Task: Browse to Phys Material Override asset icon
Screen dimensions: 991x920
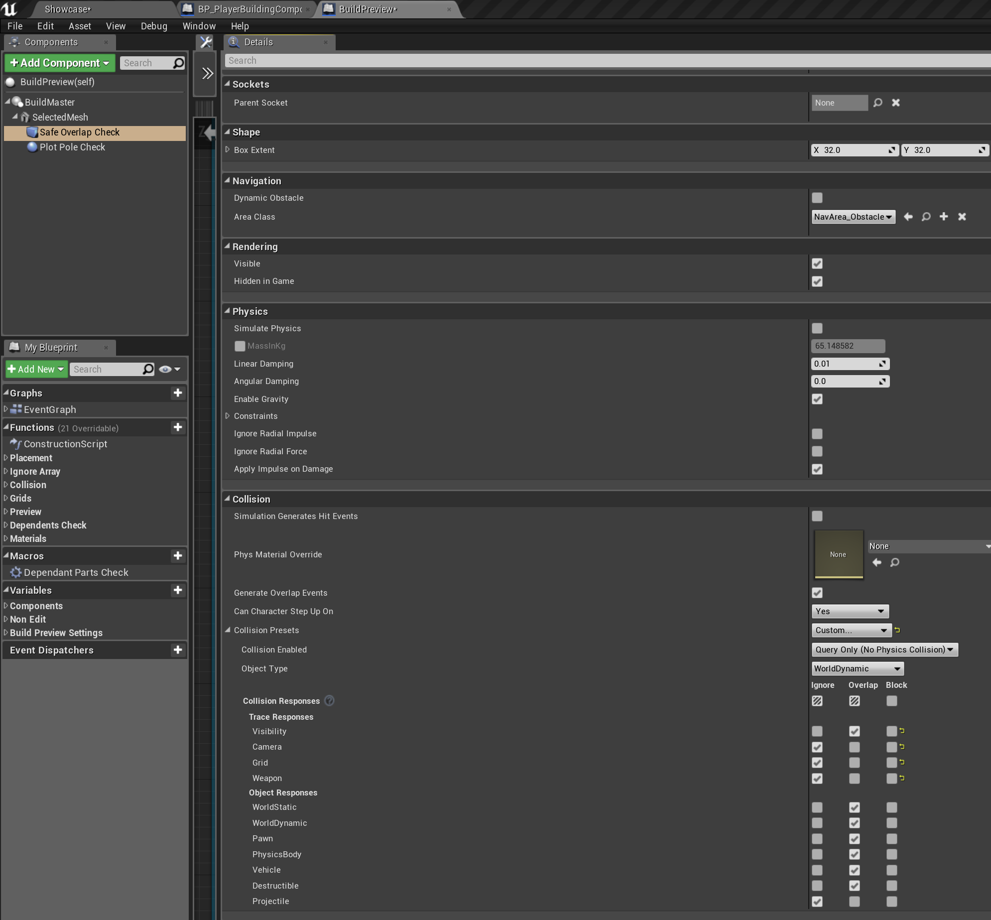Action: [x=895, y=562]
